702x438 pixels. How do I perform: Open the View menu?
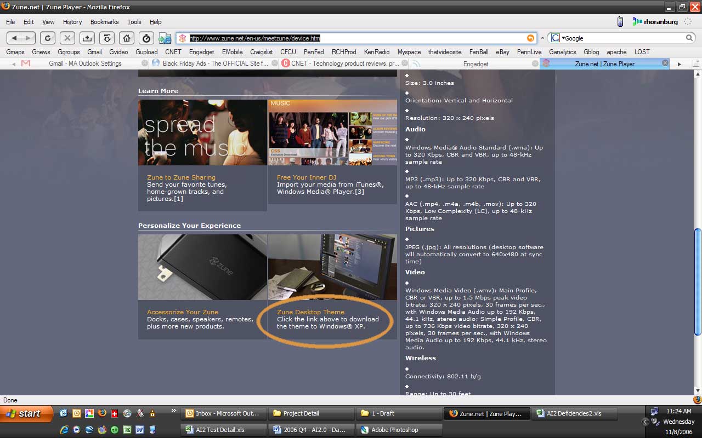pos(48,22)
